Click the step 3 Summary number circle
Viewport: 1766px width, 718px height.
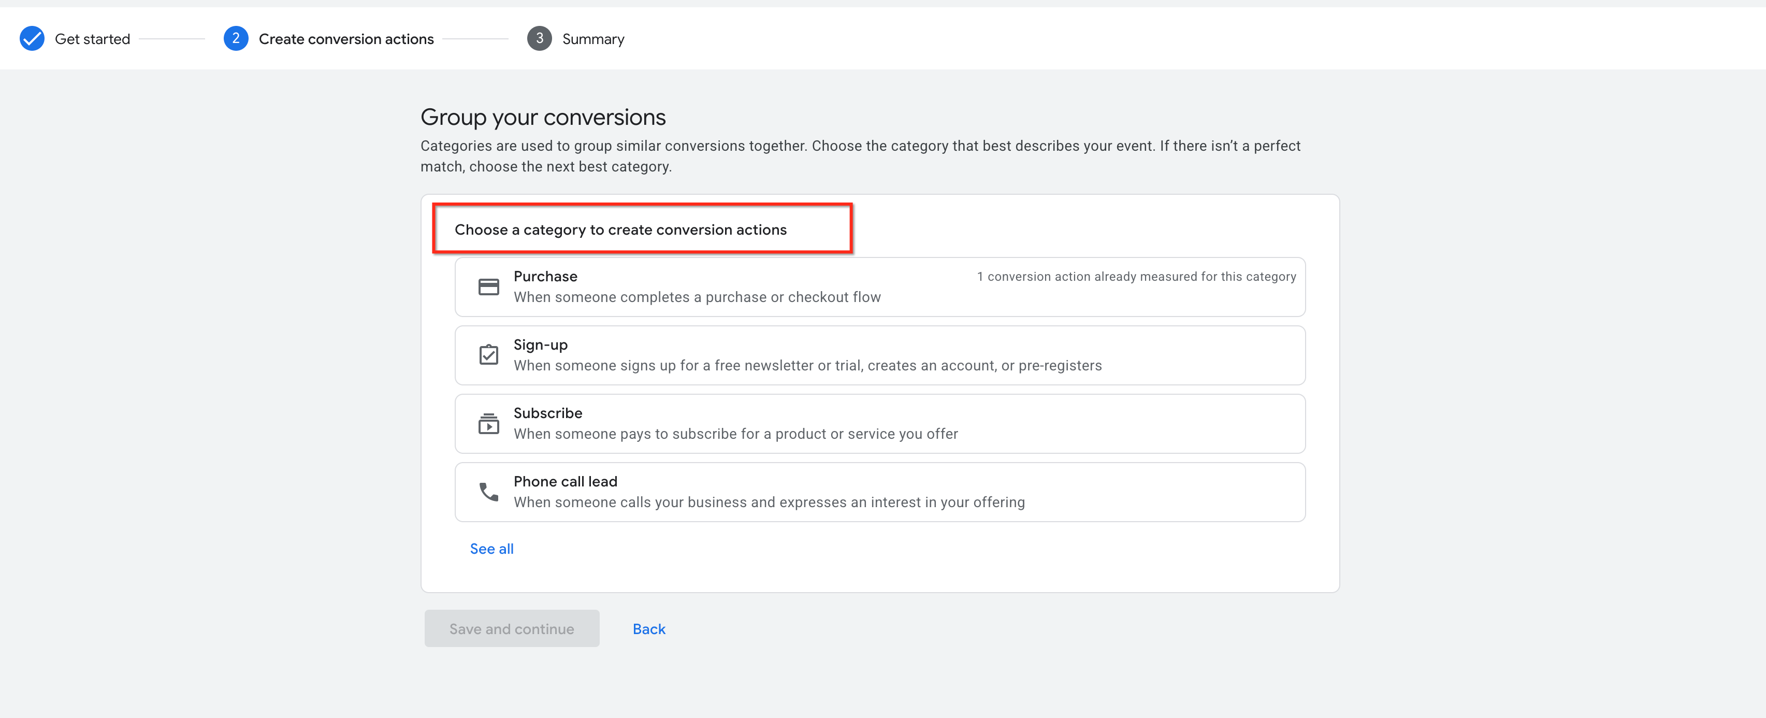click(x=539, y=39)
